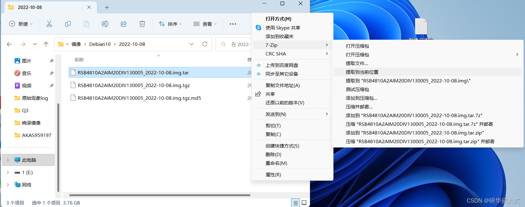Screen dimensions: 525x207
Task: Refresh the current folder view
Action: coord(205,44)
